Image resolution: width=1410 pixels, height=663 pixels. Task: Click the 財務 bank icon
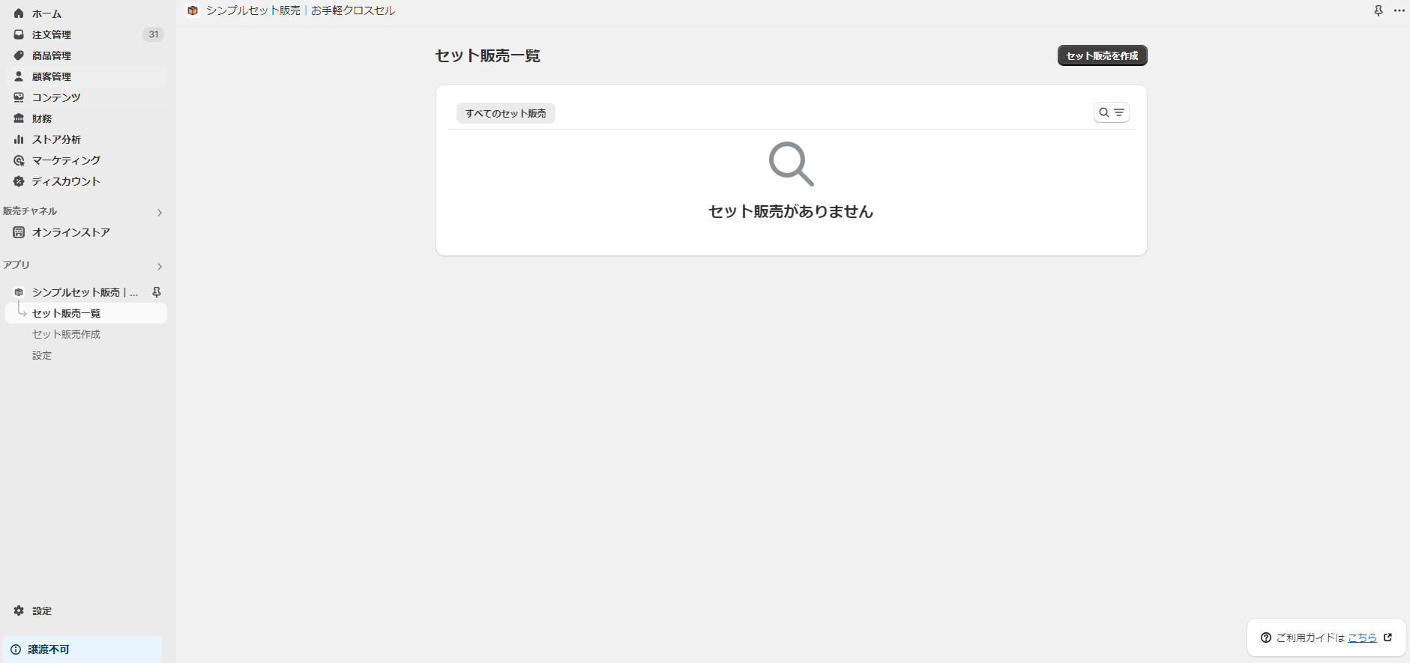(19, 118)
